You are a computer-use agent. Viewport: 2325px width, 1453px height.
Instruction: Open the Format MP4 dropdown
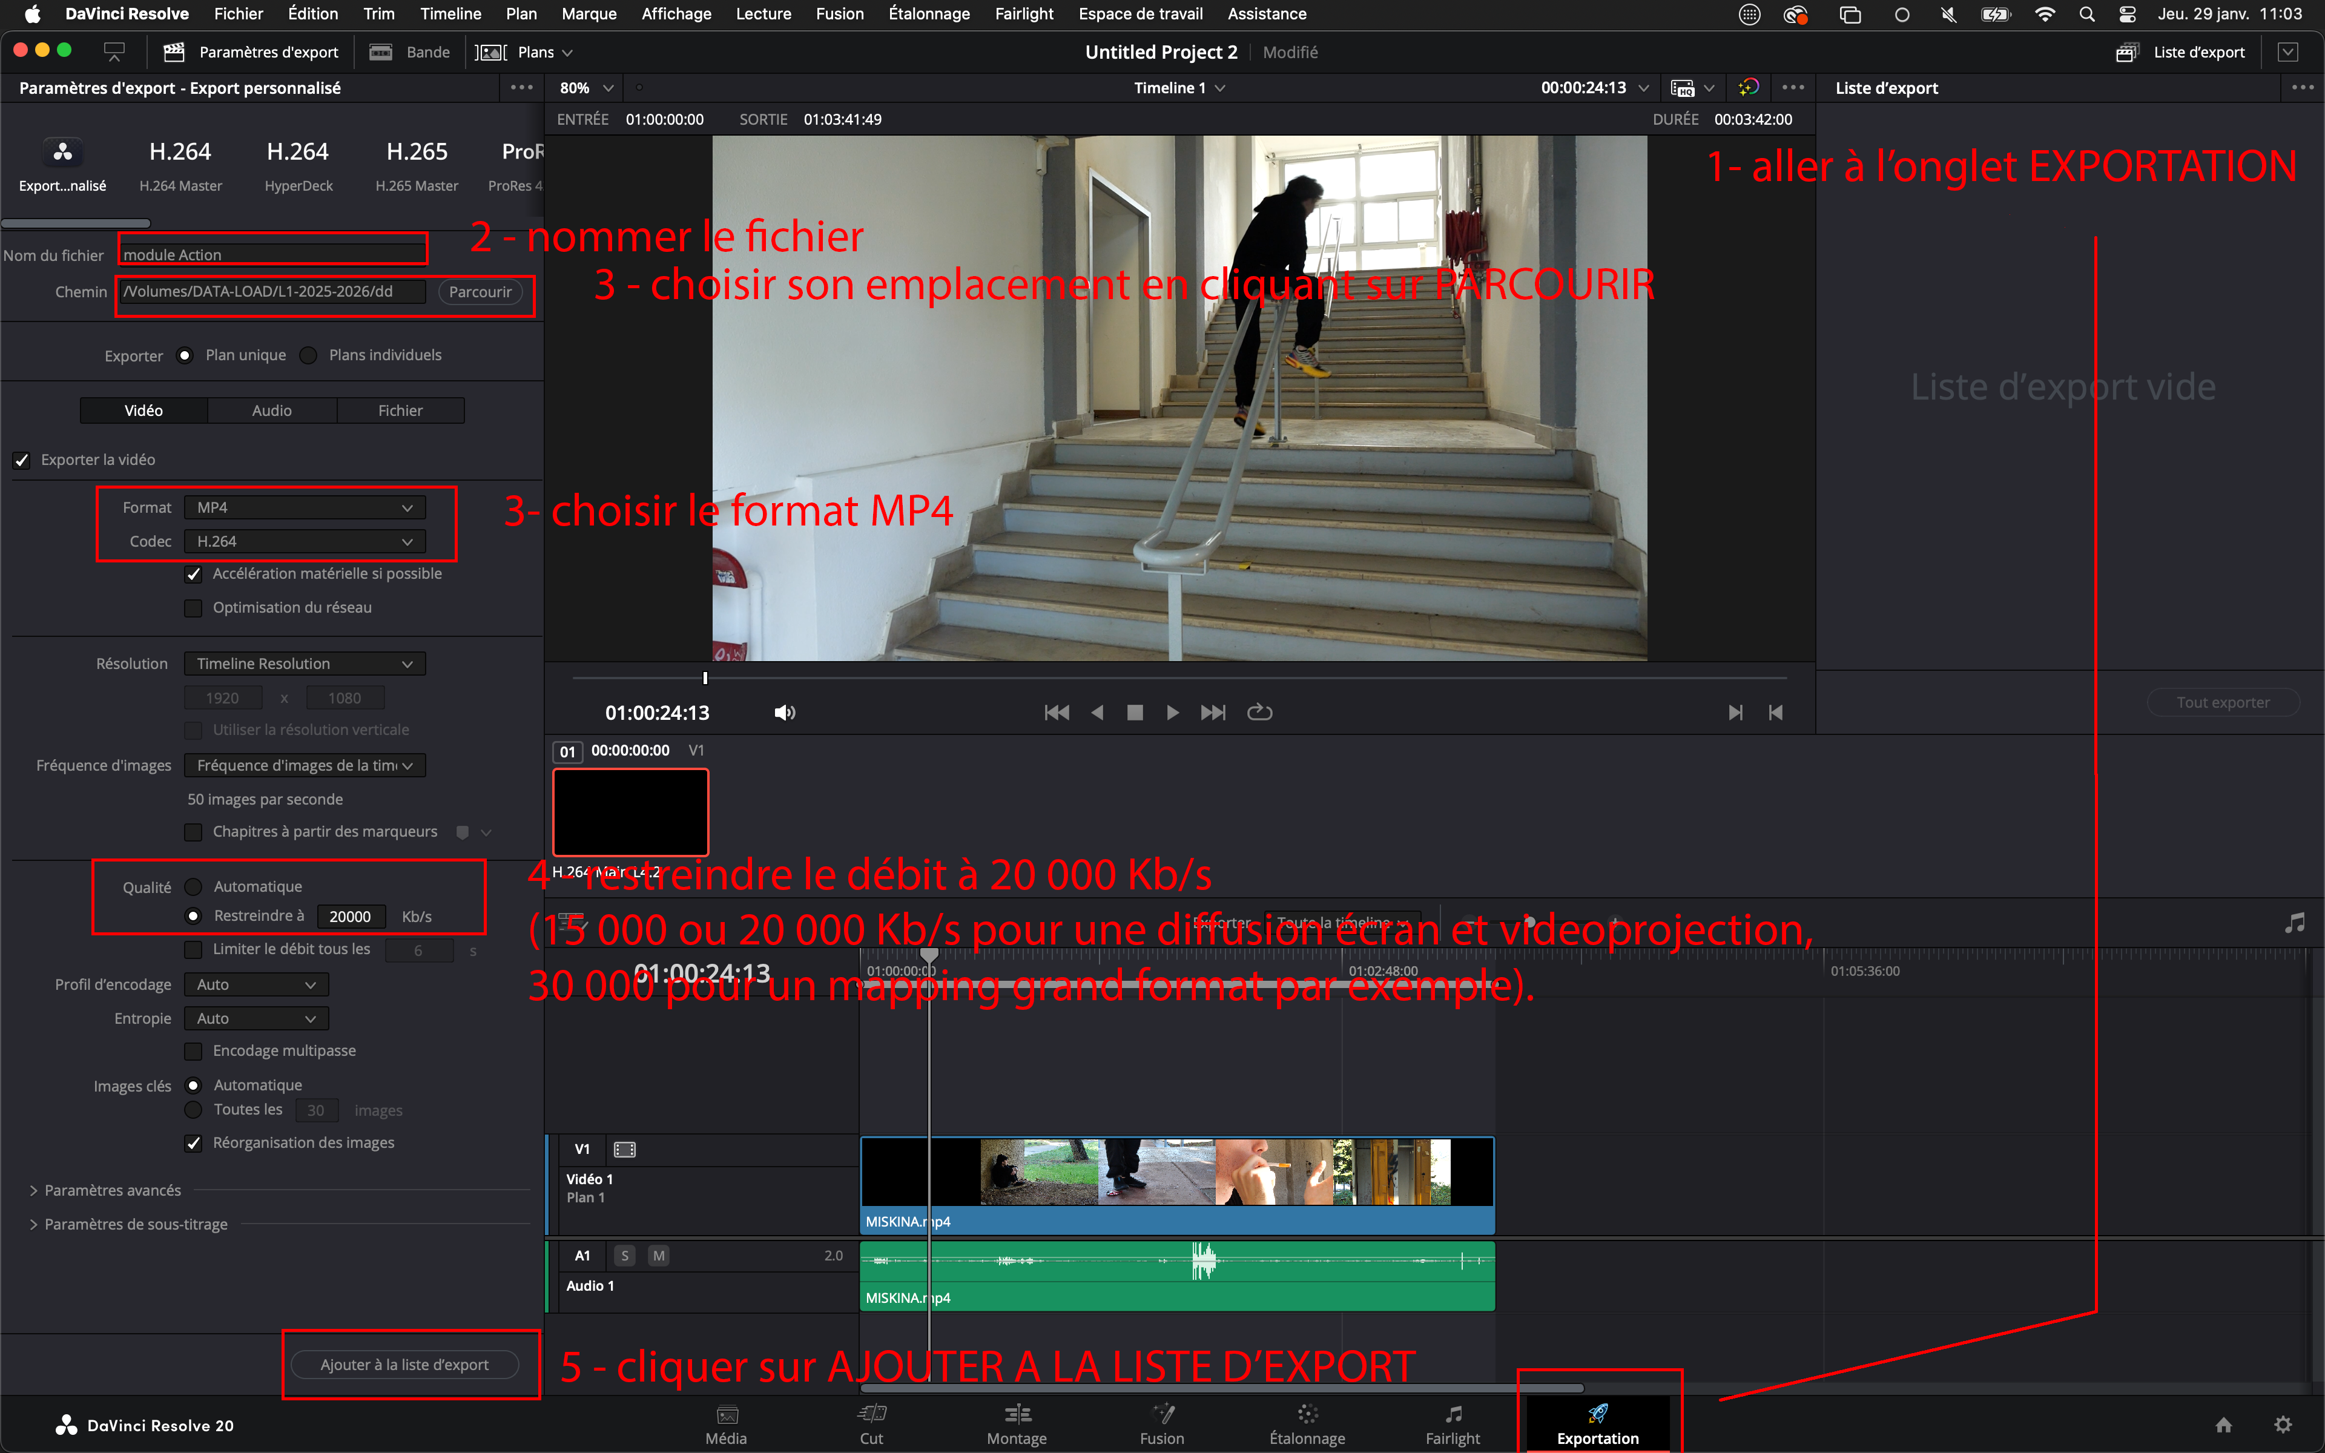click(x=303, y=507)
